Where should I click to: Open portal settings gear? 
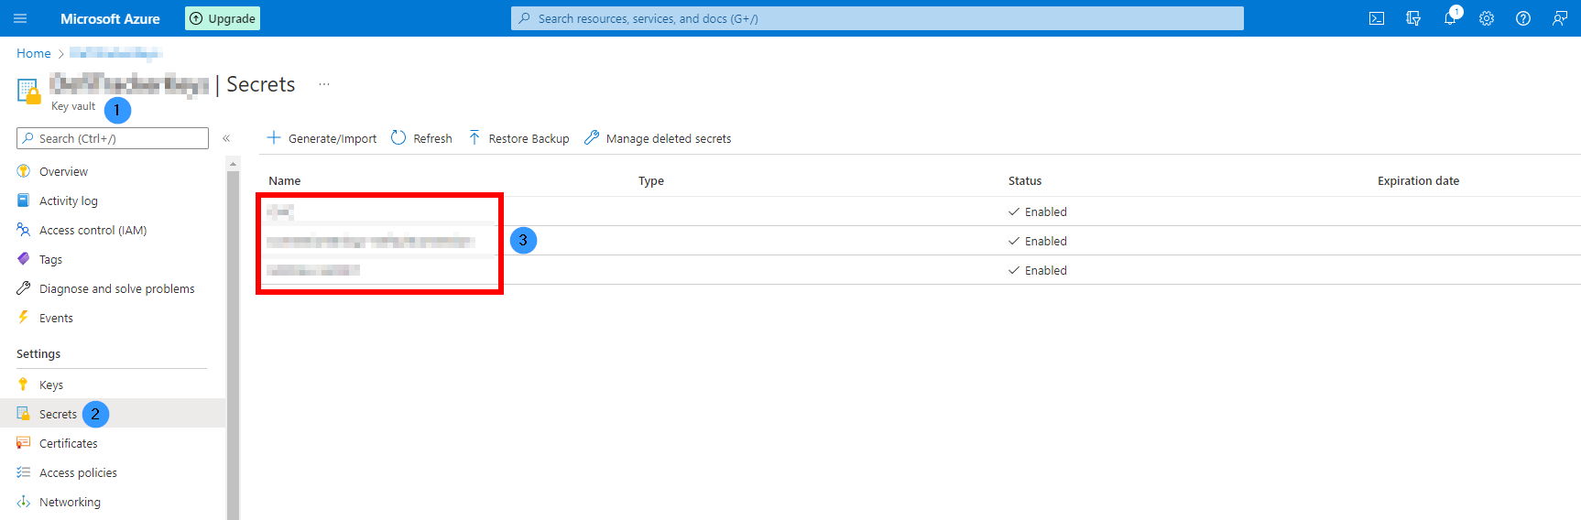[x=1487, y=18]
